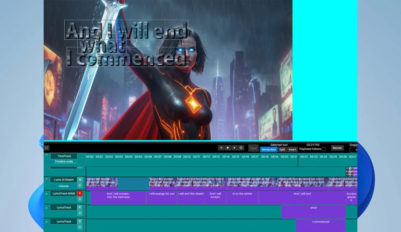The height and width of the screenshot is (232, 401).
Task: Toggle V on the 'what' LyricsTrack
Action: click(80, 213)
